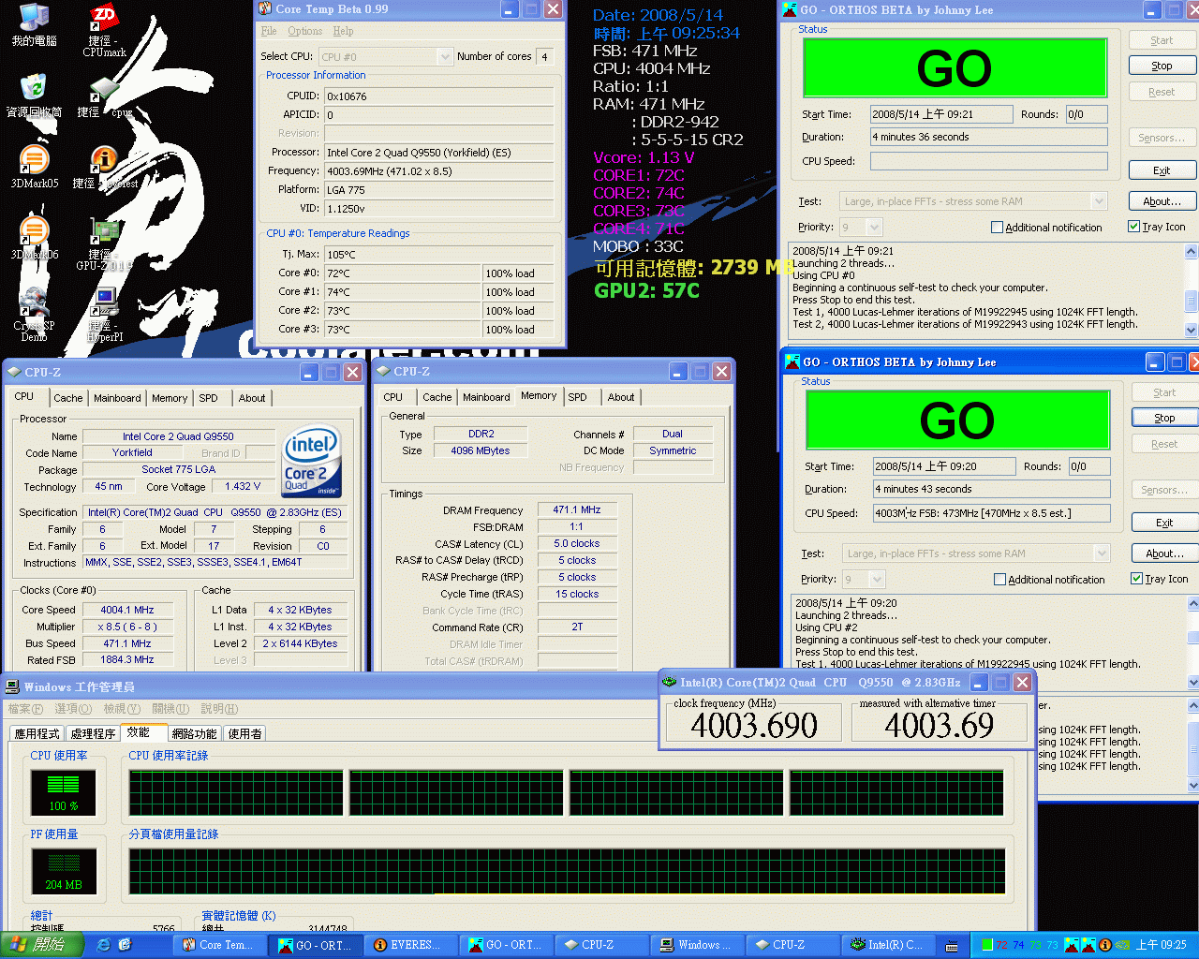Click the Number of cores field in Core Temp
Viewport: 1199px width, 959px height.
(x=544, y=57)
